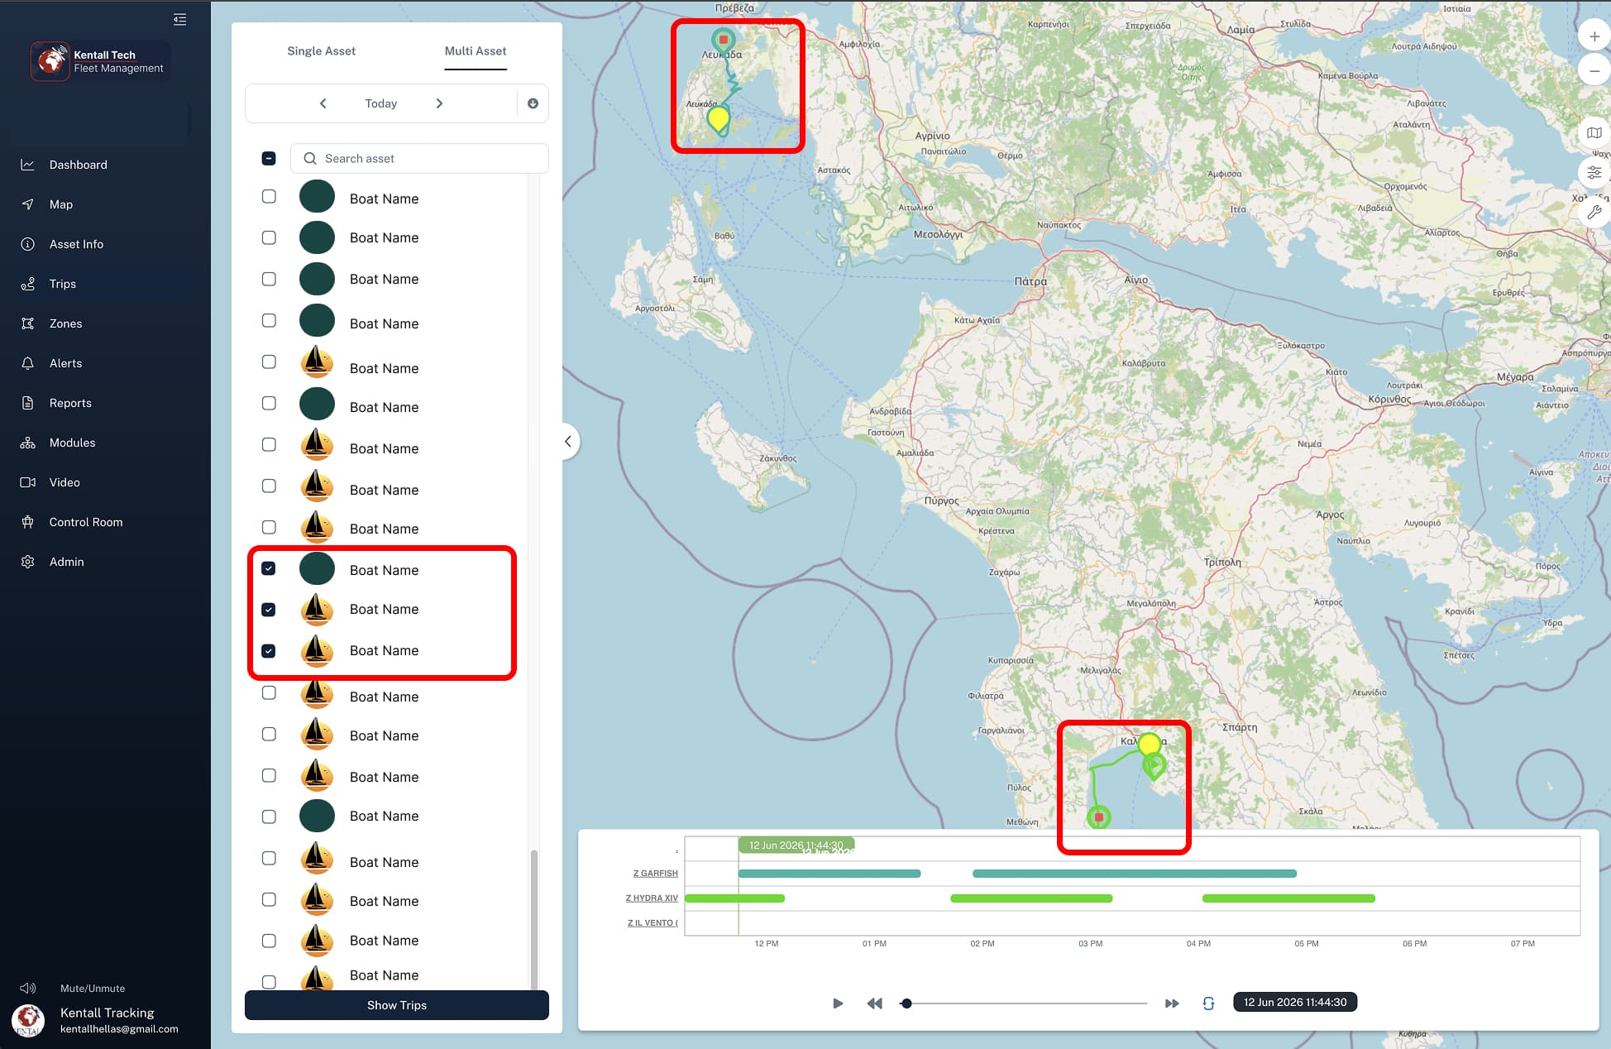This screenshot has width=1611, height=1049.
Task: Open the Z GARFISH timeline link
Action: coord(655,874)
